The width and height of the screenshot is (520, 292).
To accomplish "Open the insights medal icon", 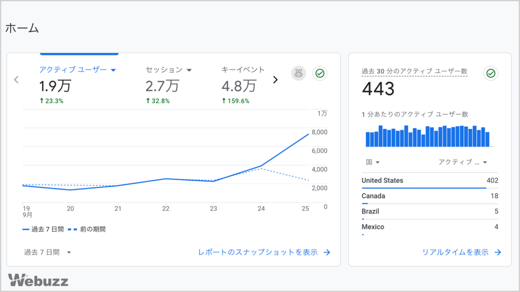I will coord(299,73).
